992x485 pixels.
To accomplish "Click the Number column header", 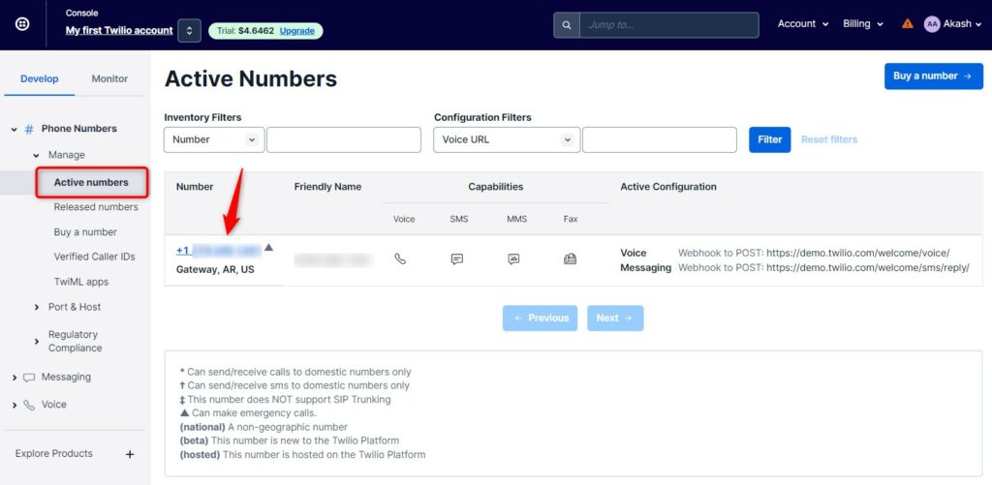I will [x=195, y=187].
